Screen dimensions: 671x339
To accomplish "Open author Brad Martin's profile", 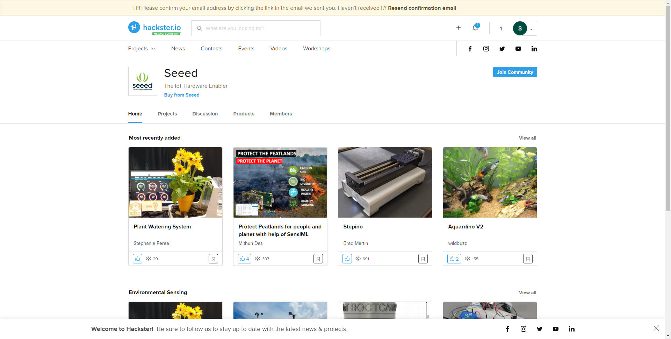I will (x=355, y=243).
